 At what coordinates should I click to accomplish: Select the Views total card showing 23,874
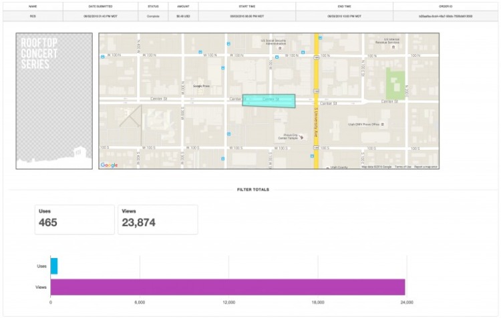[x=158, y=219]
